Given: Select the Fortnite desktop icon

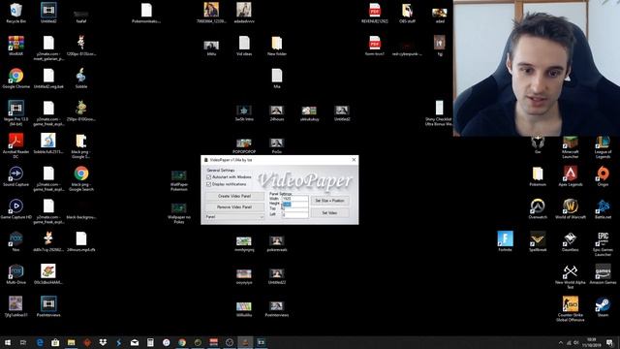Looking at the screenshot, I should point(505,241).
